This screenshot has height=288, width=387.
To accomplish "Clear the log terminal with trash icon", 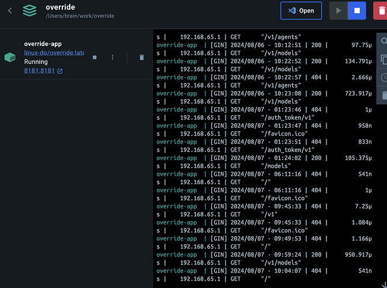I will click(x=384, y=96).
